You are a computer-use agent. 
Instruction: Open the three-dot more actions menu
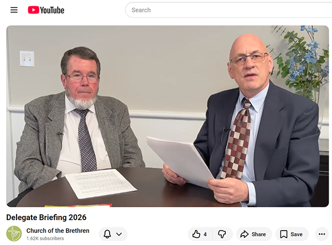tap(321, 234)
